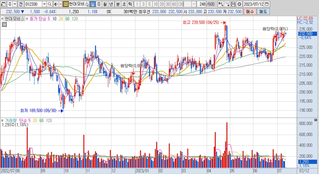The image size is (319, 174).
Task: Click the 최우선 quote label
Action: 144,12
